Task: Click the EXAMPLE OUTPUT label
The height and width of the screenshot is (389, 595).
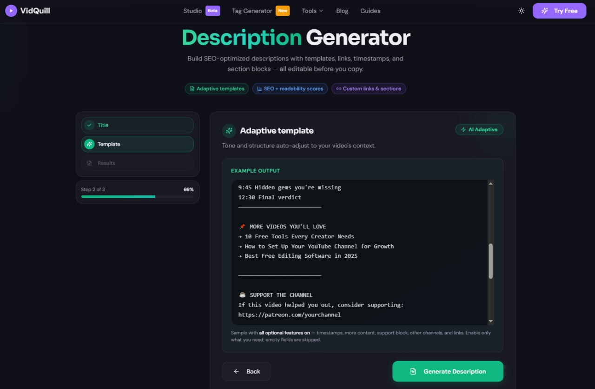Action: click(256, 171)
